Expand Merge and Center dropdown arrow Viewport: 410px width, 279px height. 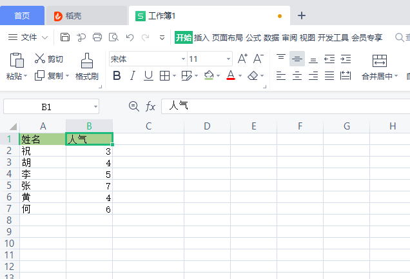click(x=396, y=76)
